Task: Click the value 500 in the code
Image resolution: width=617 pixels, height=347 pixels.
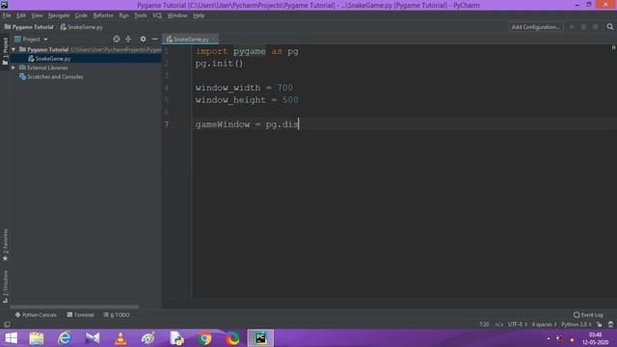Action: pyautogui.click(x=290, y=100)
